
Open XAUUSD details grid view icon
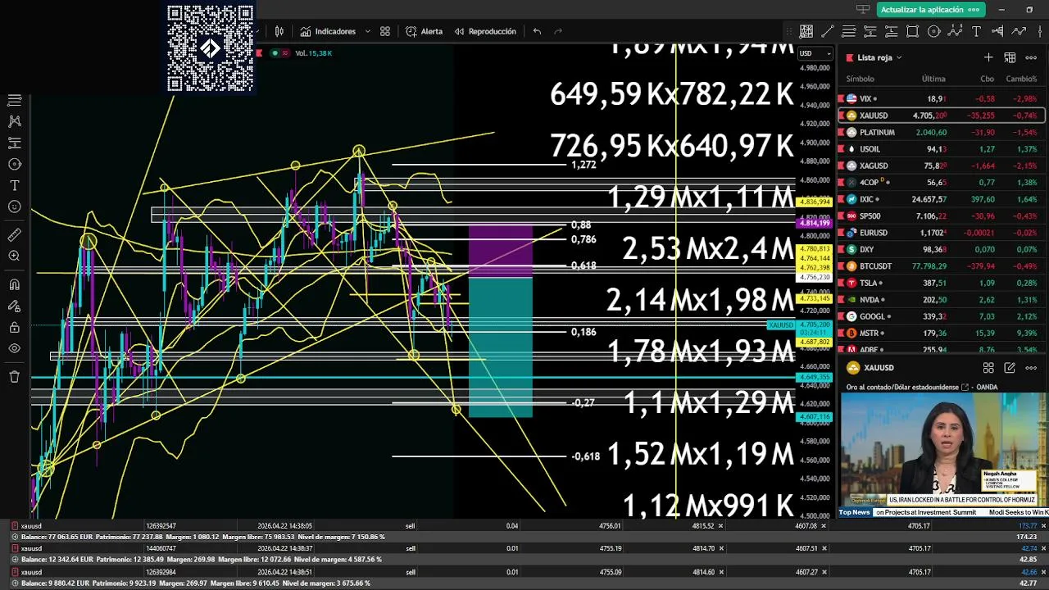[x=988, y=368]
